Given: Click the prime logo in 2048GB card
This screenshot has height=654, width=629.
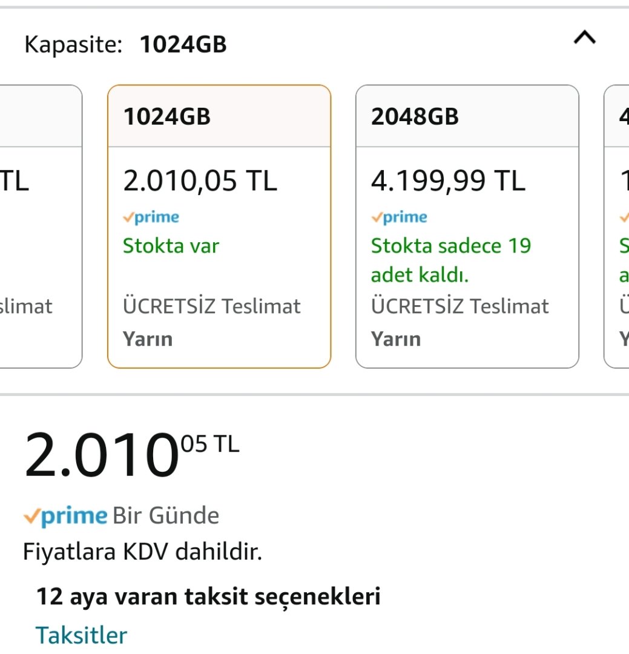Looking at the screenshot, I should (x=400, y=217).
